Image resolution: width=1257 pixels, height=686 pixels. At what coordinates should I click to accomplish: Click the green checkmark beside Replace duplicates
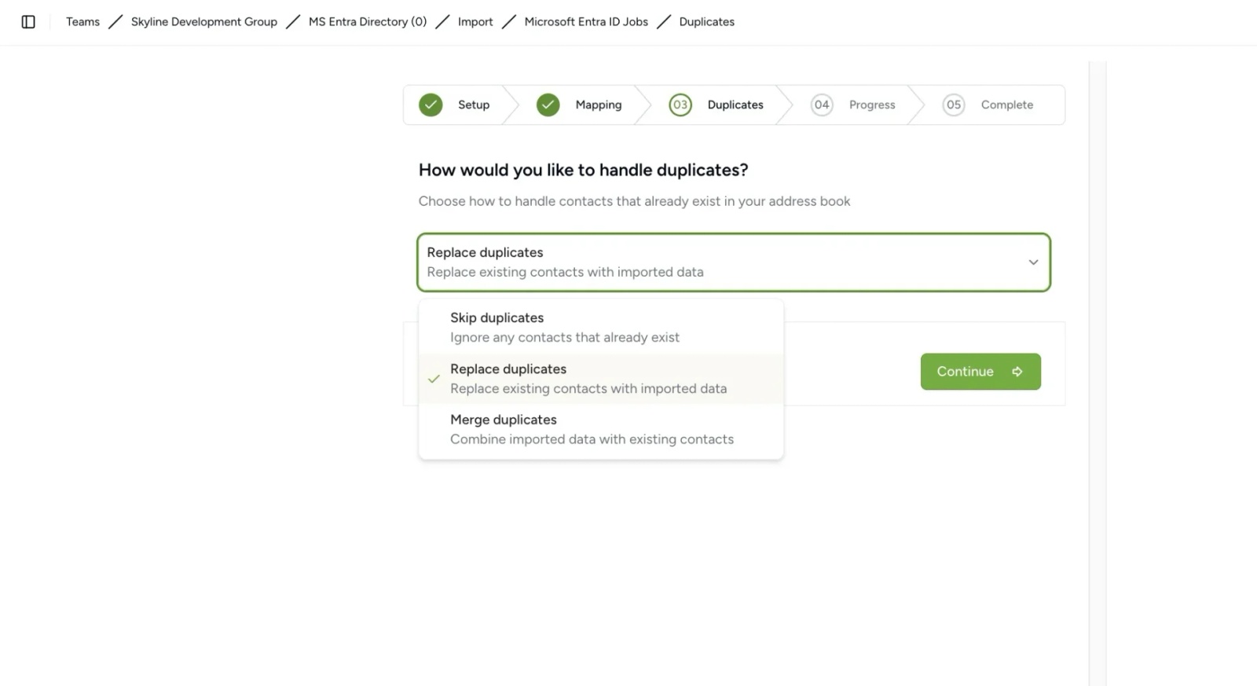434,379
